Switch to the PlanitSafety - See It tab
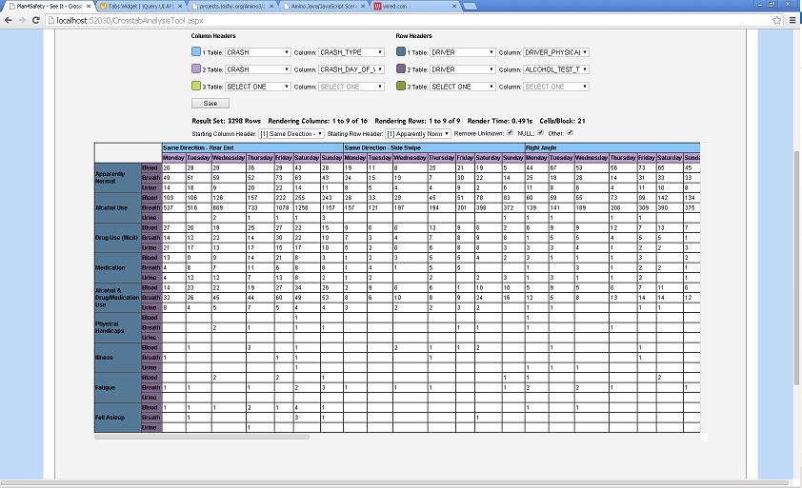 click(46, 6)
